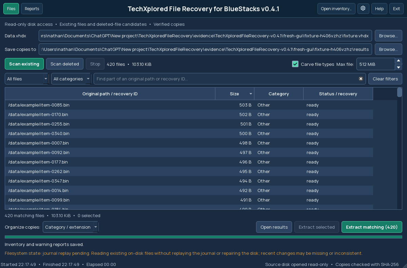The image size is (407, 268).
Task: Select row /data/example/item-0347.bin
Action: (189, 181)
